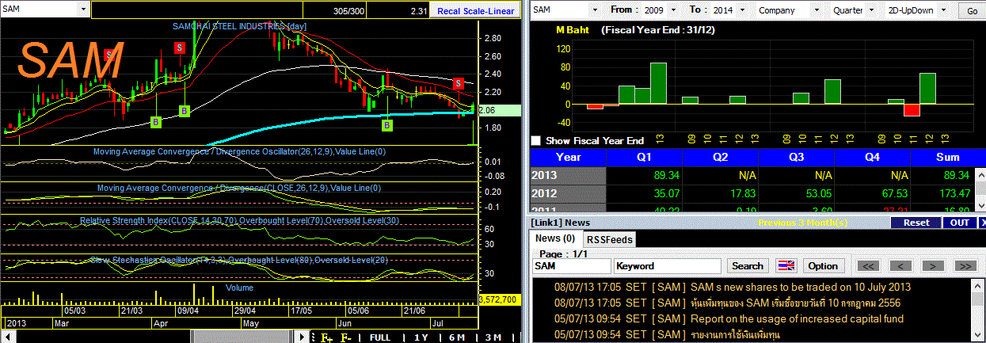Switch news language via flag icon

(786, 266)
